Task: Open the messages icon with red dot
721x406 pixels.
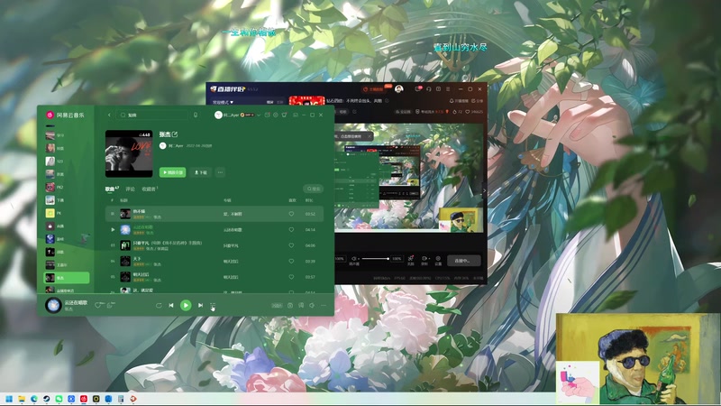Action: [x=267, y=115]
